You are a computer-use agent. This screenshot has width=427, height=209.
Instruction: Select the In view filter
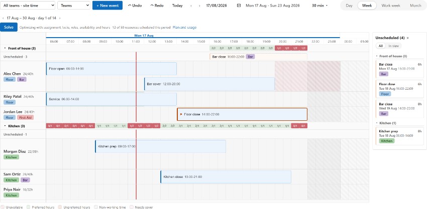(393, 46)
